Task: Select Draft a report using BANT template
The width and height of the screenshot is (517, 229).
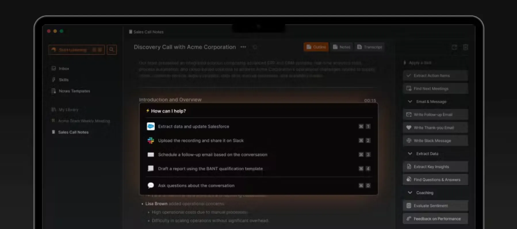Action: pyautogui.click(x=258, y=169)
